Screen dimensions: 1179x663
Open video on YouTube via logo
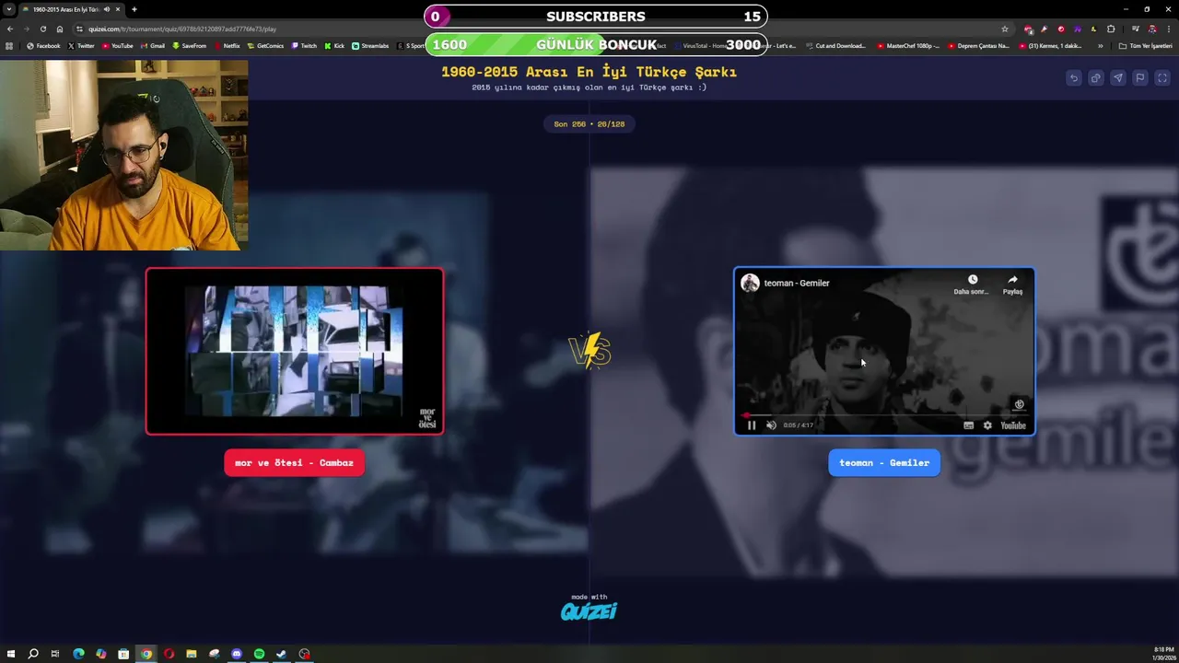tap(1013, 425)
